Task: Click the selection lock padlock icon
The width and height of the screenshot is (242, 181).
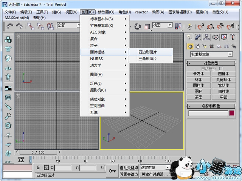Action: pos(38,167)
